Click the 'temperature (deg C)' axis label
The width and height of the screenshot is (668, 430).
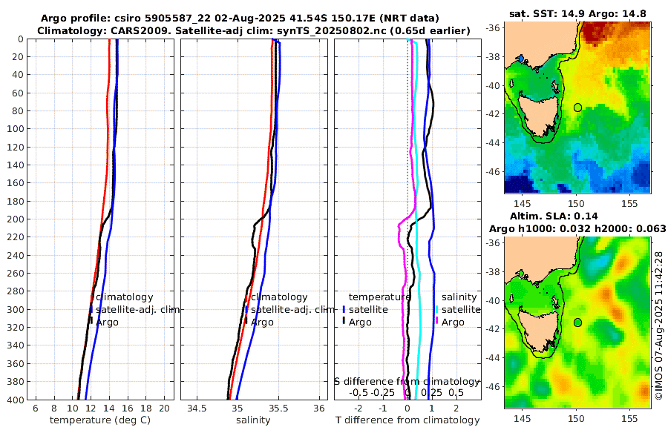coord(100,420)
